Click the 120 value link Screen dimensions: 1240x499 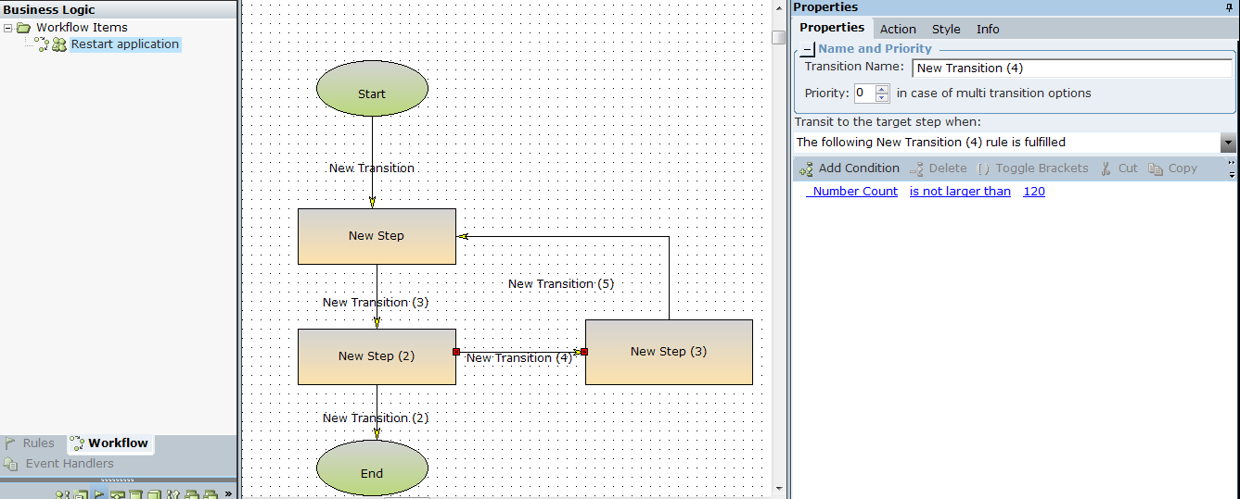[x=1034, y=192]
